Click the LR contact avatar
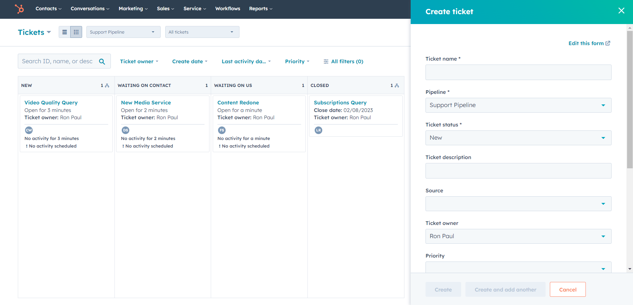The height and width of the screenshot is (305, 633). [x=318, y=130]
